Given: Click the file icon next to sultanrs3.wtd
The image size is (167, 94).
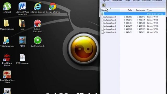Looking at the screenshot, I should click(103, 23).
